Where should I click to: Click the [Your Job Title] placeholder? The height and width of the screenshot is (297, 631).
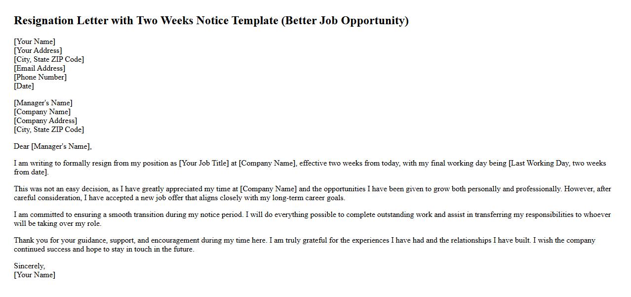coord(203,164)
